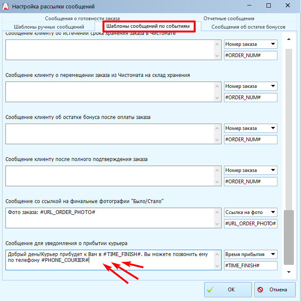Click the application logo icon in title bar
Screen dimensions: 301x301
pos(5,6)
